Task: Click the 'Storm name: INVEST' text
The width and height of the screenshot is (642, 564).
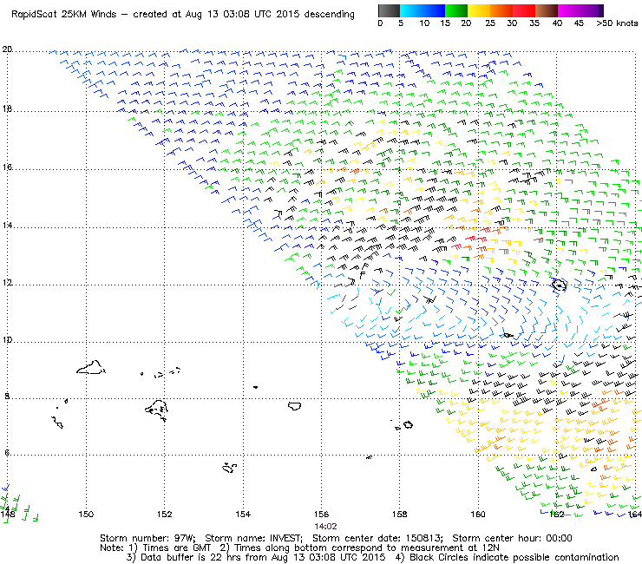Action: (x=253, y=538)
